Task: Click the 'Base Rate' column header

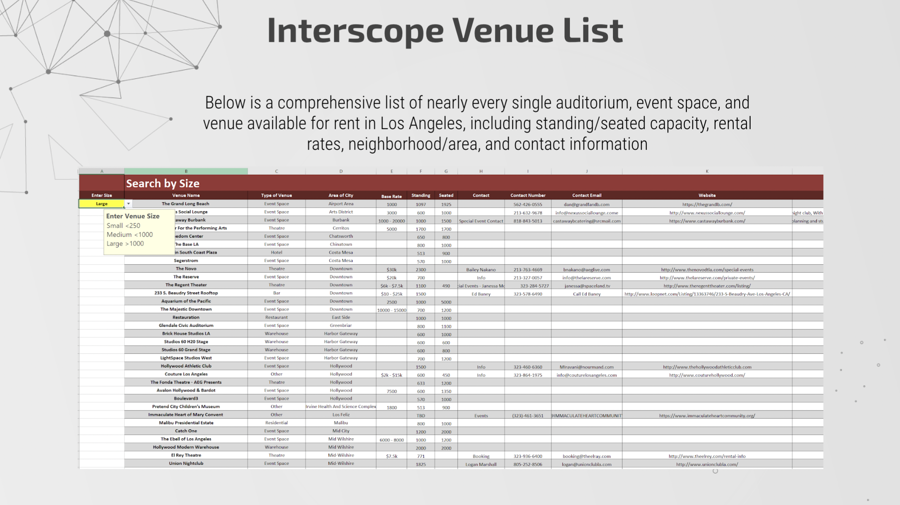Action: click(392, 196)
